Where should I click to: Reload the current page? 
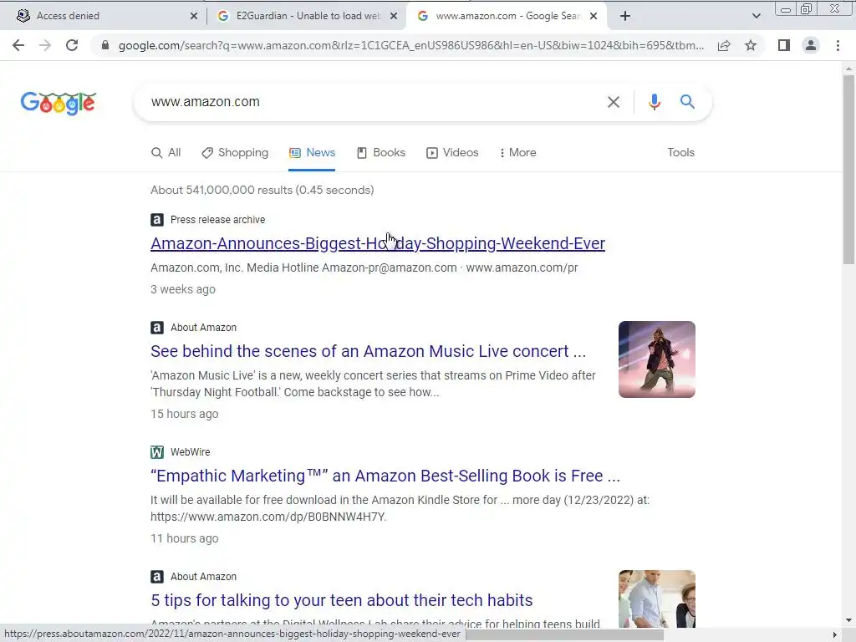coord(72,45)
